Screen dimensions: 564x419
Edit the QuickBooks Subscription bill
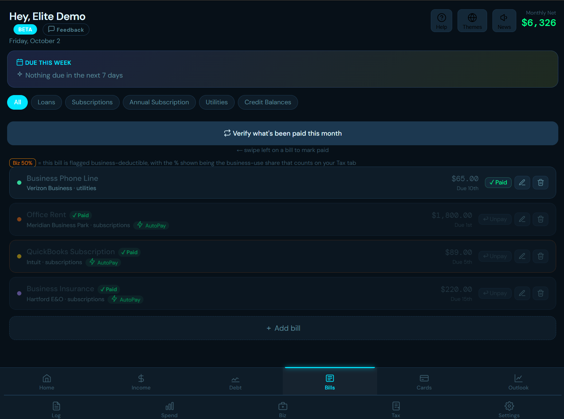(x=522, y=256)
